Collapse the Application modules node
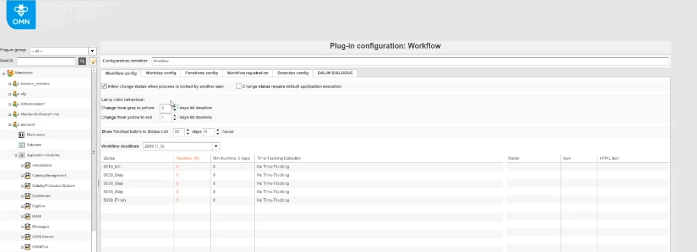The height and width of the screenshot is (252, 697). pyautogui.click(x=15, y=155)
